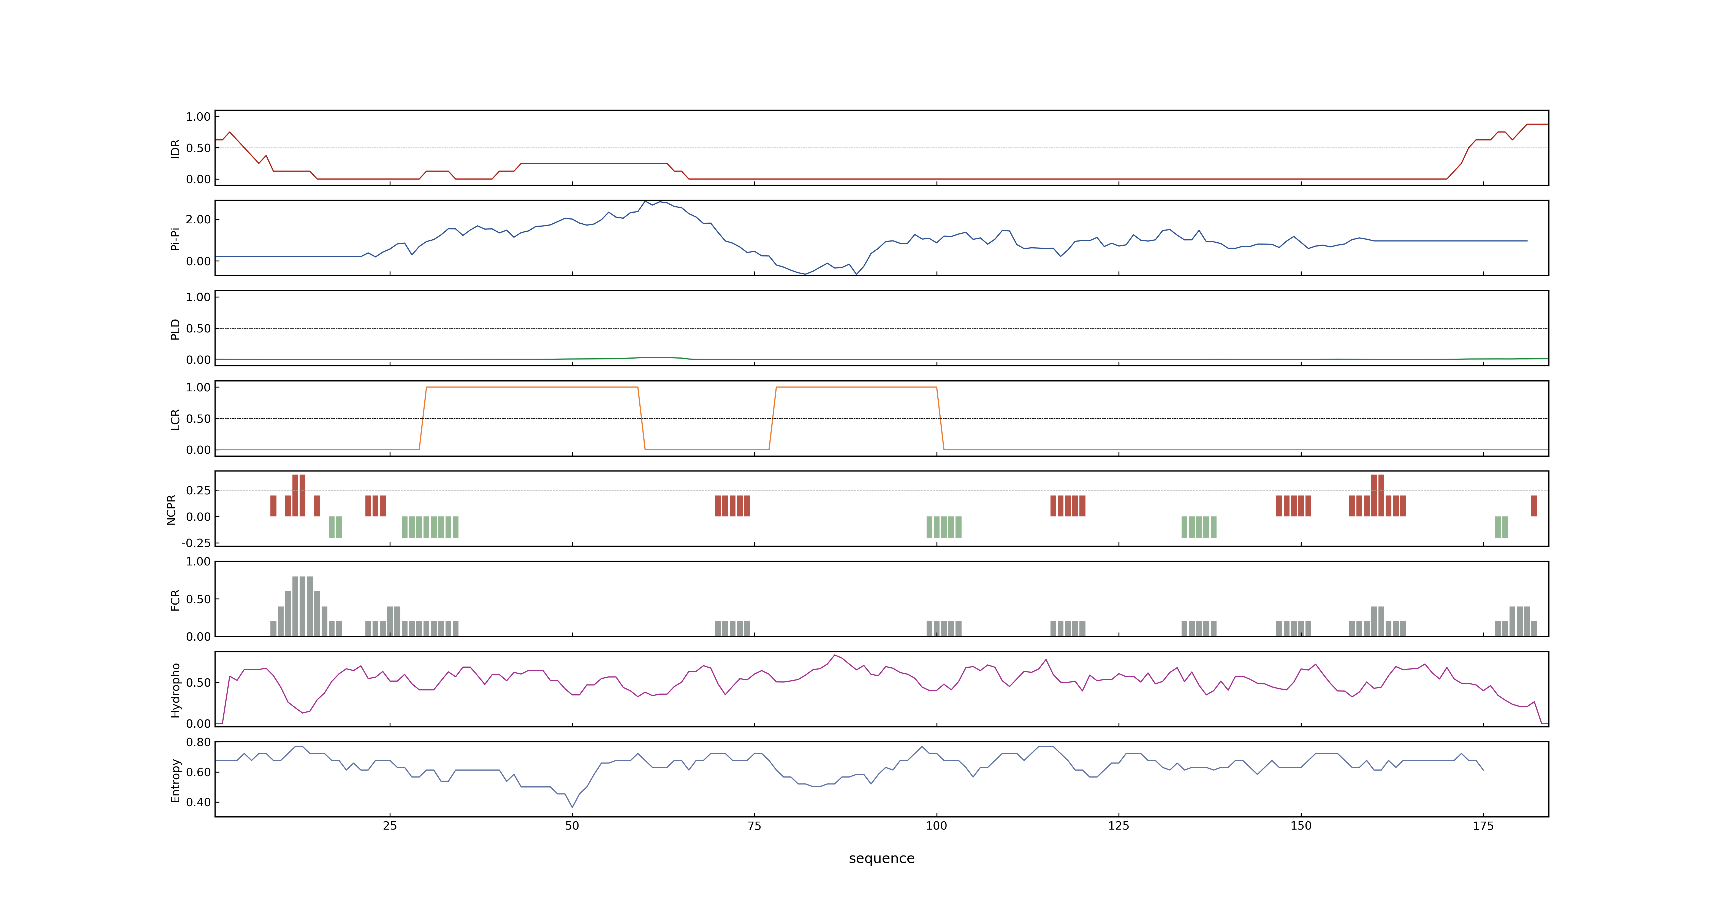Image resolution: width=1721 pixels, height=918 pixels.
Task: Click the 0.50 tick on Hydropho axis
Action: point(199,683)
